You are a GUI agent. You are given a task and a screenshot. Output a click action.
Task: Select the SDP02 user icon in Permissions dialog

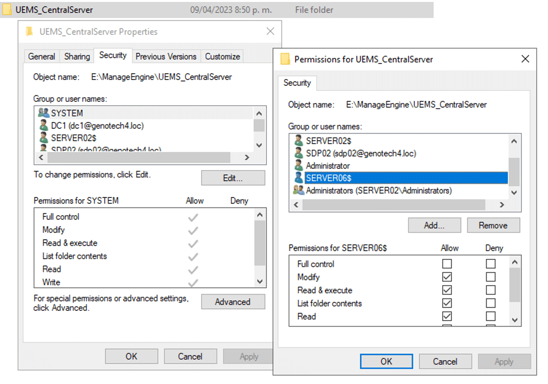pos(299,153)
